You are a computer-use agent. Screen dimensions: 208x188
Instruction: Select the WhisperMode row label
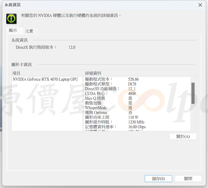click(96, 108)
